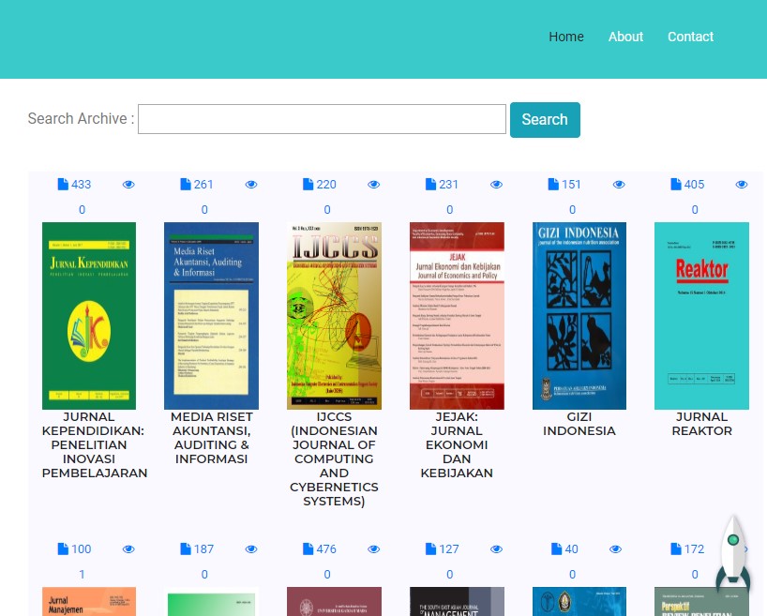Click the eye icon above IJCCS cover
The image size is (767, 616).
374,185
